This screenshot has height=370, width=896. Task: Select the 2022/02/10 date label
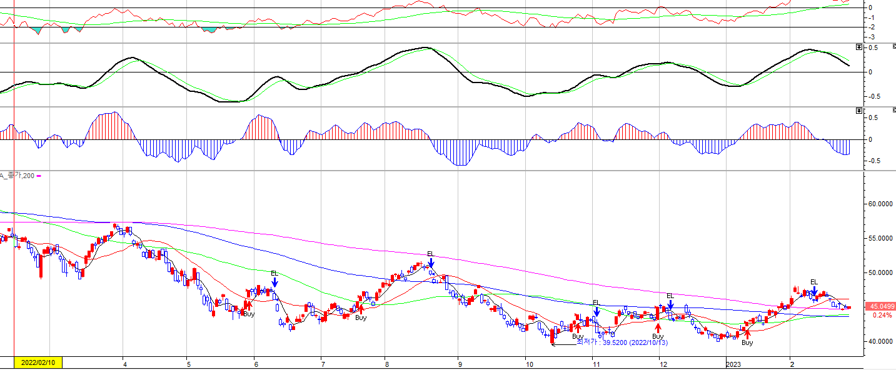click(38, 362)
